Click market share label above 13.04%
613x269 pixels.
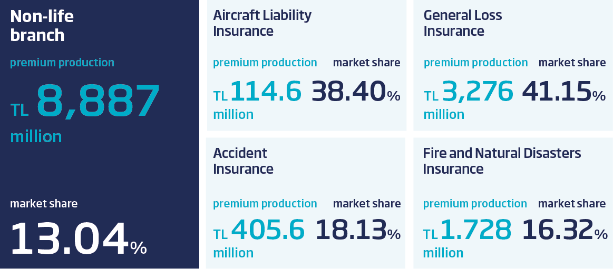[44, 203]
